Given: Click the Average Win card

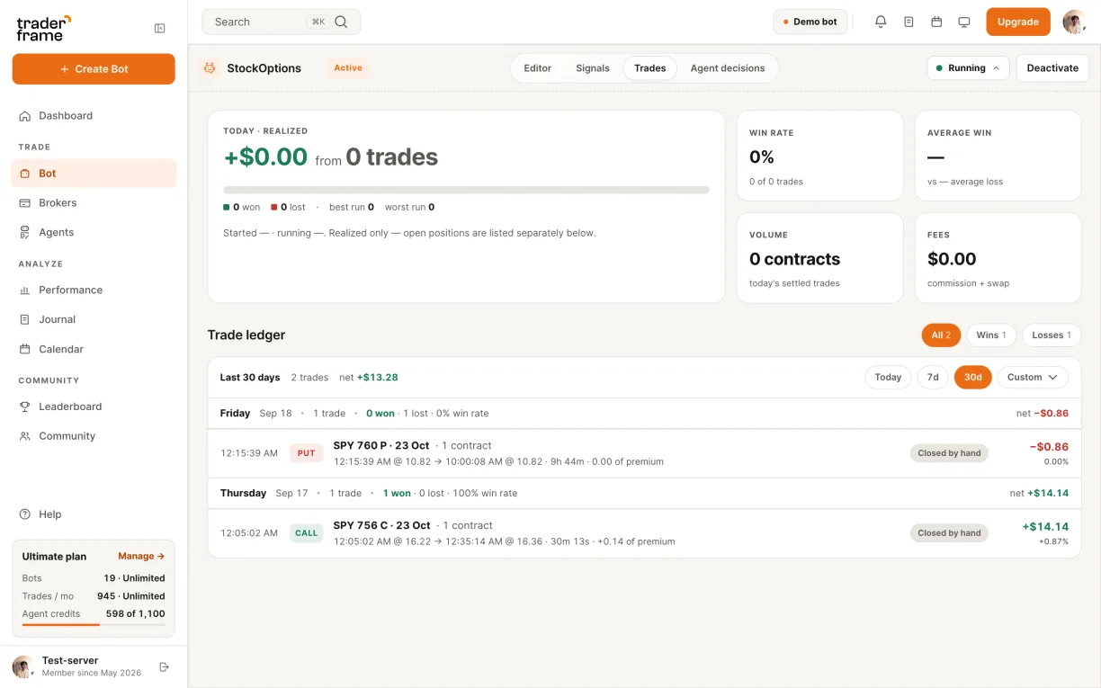Looking at the screenshot, I should coord(998,156).
